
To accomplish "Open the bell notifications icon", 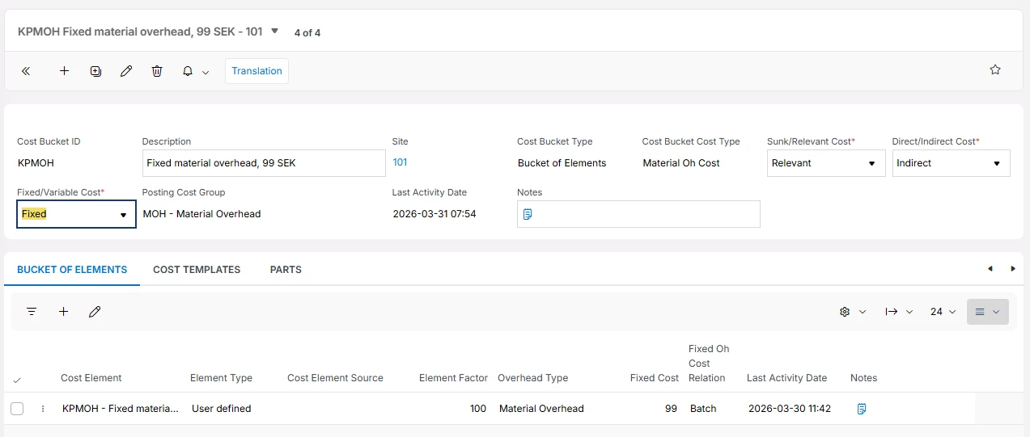I will [188, 71].
